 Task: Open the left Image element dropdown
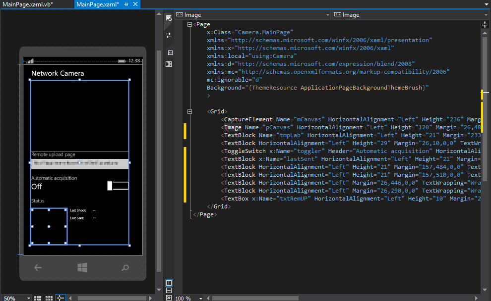pos(327,15)
